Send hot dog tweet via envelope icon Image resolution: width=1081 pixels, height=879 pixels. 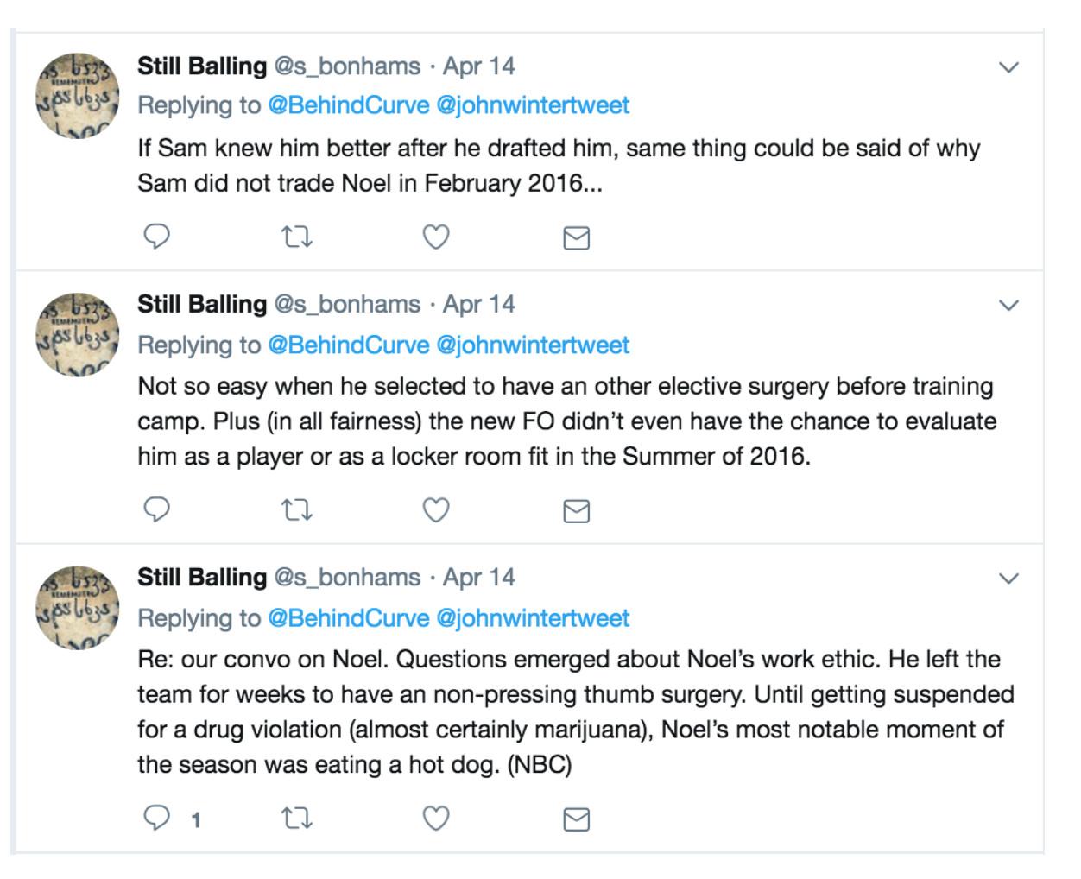[576, 819]
